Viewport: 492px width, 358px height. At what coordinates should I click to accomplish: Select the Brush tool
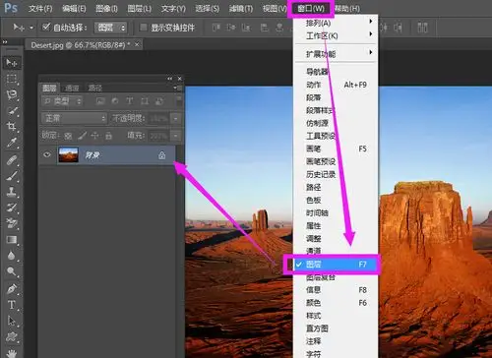tap(12, 176)
